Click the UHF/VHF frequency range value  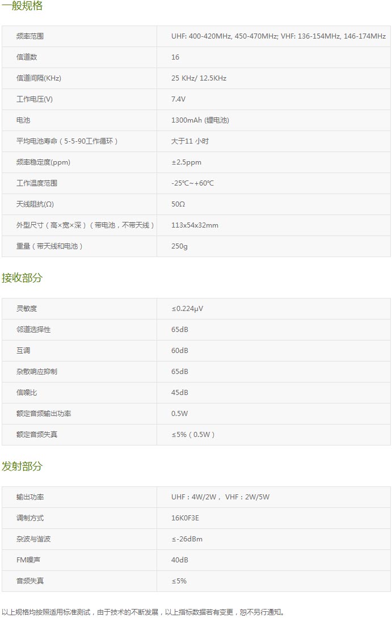(x=278, y=36)
